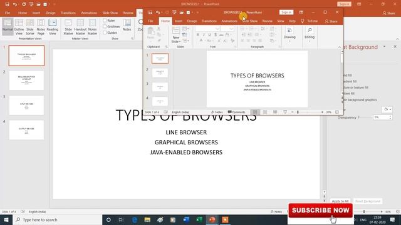Apply Bold in front window Font group
Image resolution: width=401 pixels, height=225 pixels.
pyautogui.click(x=198, y=35)
